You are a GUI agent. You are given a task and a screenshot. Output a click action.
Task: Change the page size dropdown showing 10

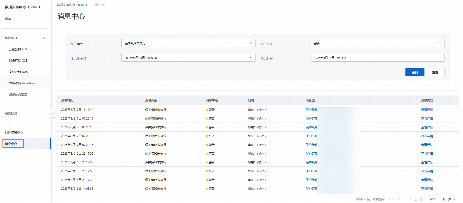pyautogui.click(x=394, y=199)
